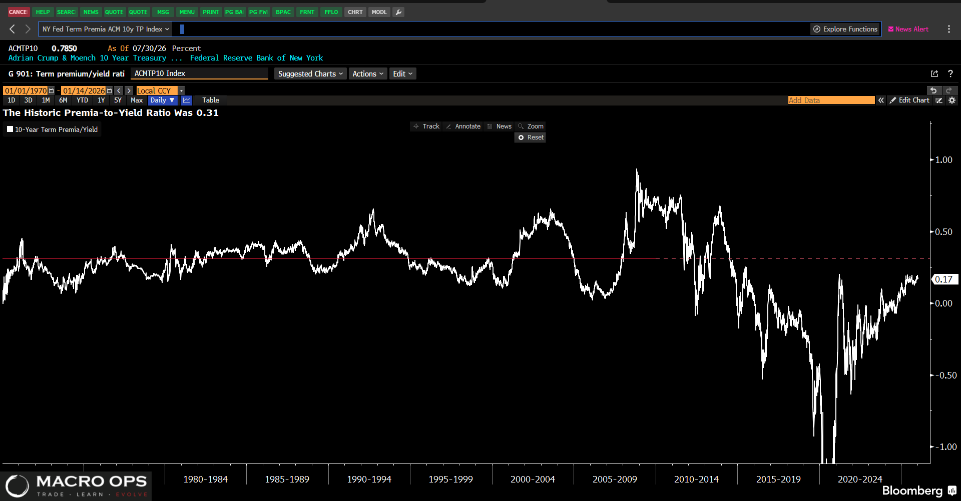961x501 pixels.
Task: Click the wrench settings icon in top toolbar
Action: click(x=398, y=12)
